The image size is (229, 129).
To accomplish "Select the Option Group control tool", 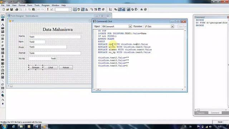I will (3, 42).
